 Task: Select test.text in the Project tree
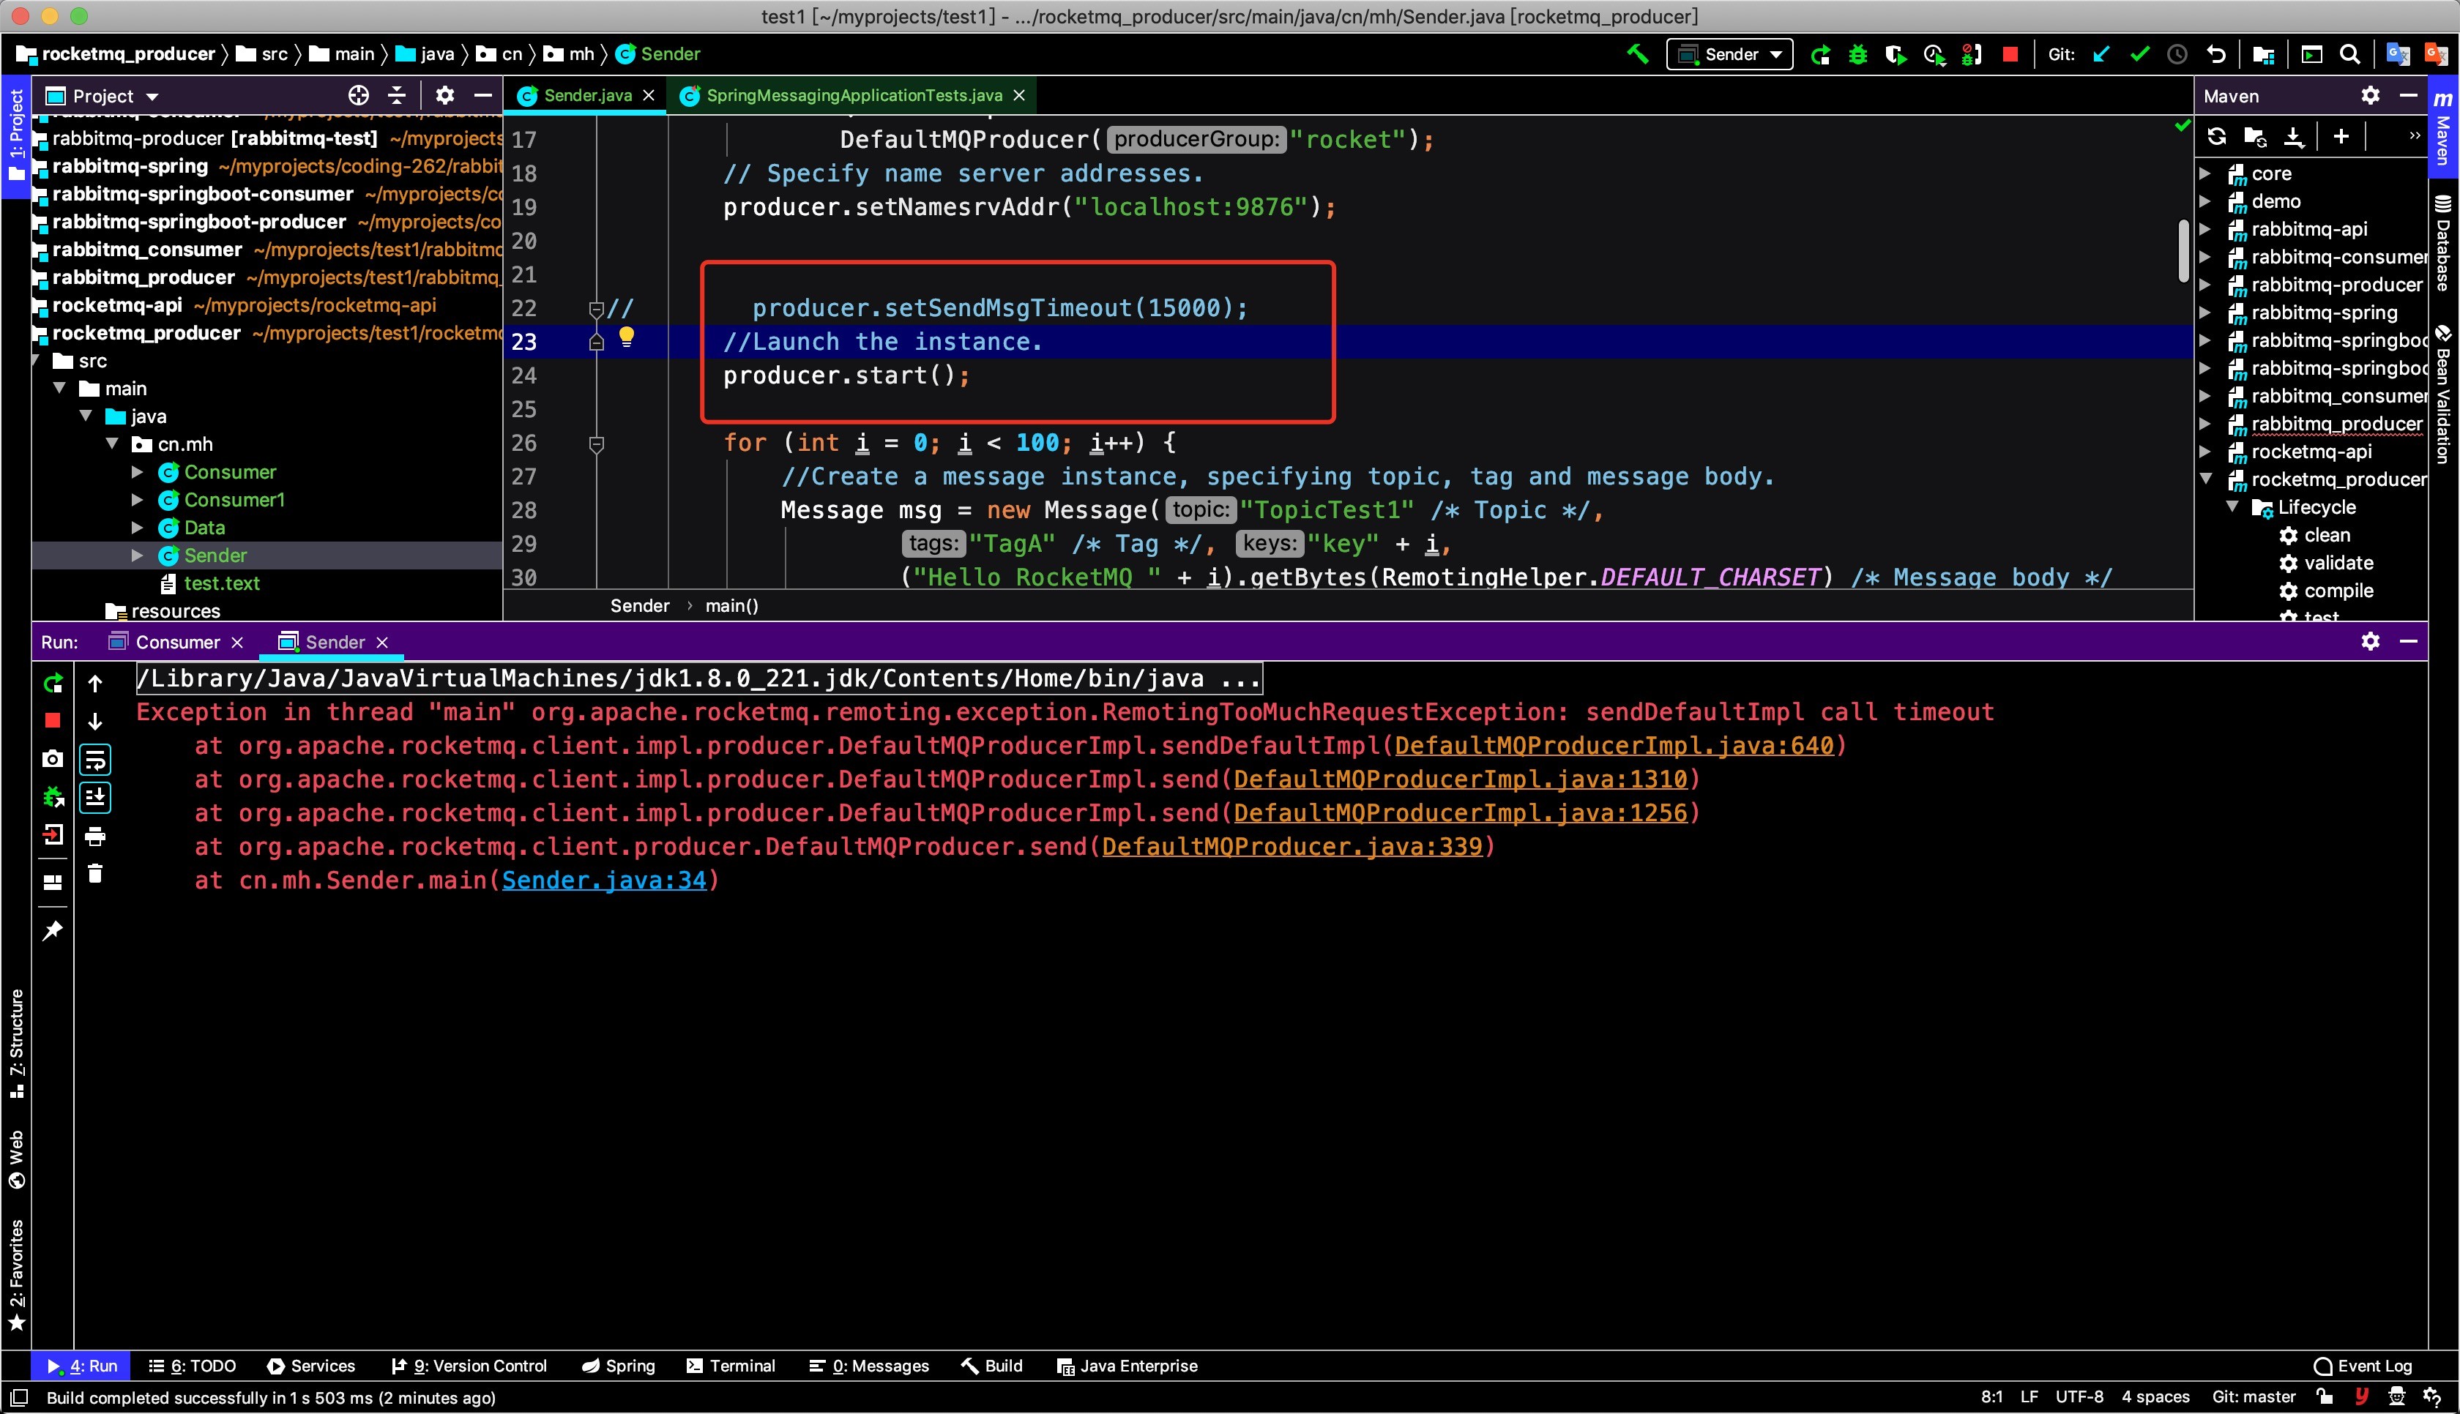pyautogui.click(x=221, y=583)
